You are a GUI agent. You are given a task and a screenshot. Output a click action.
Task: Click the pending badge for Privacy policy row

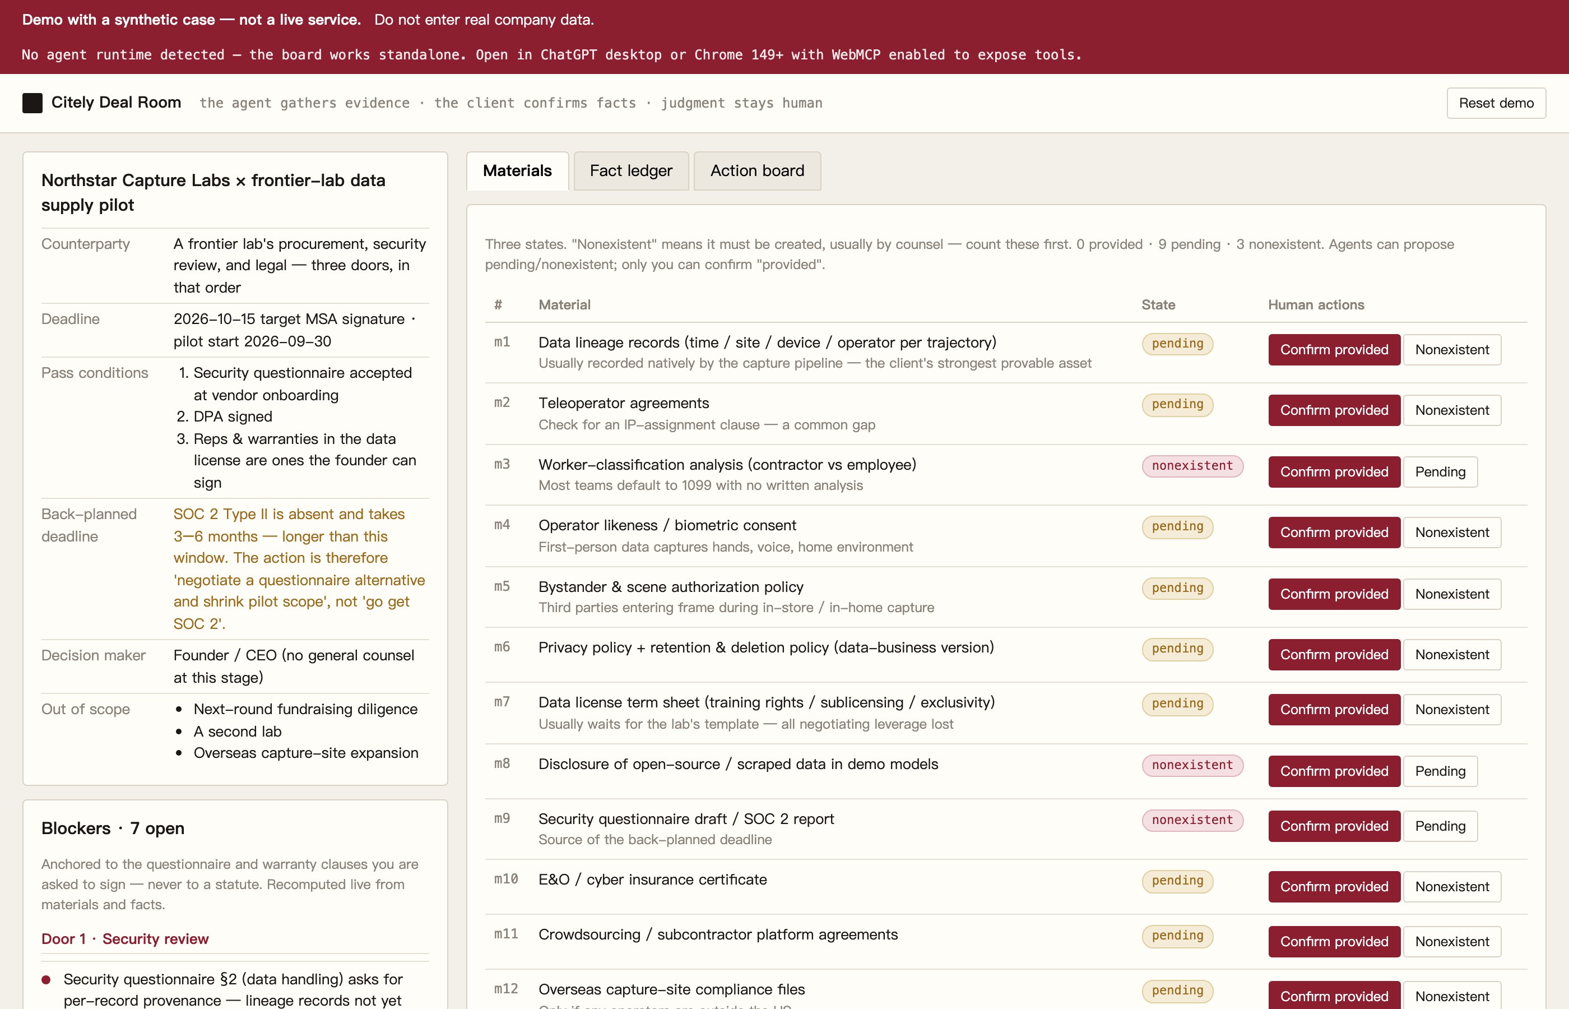(1177, 649)
